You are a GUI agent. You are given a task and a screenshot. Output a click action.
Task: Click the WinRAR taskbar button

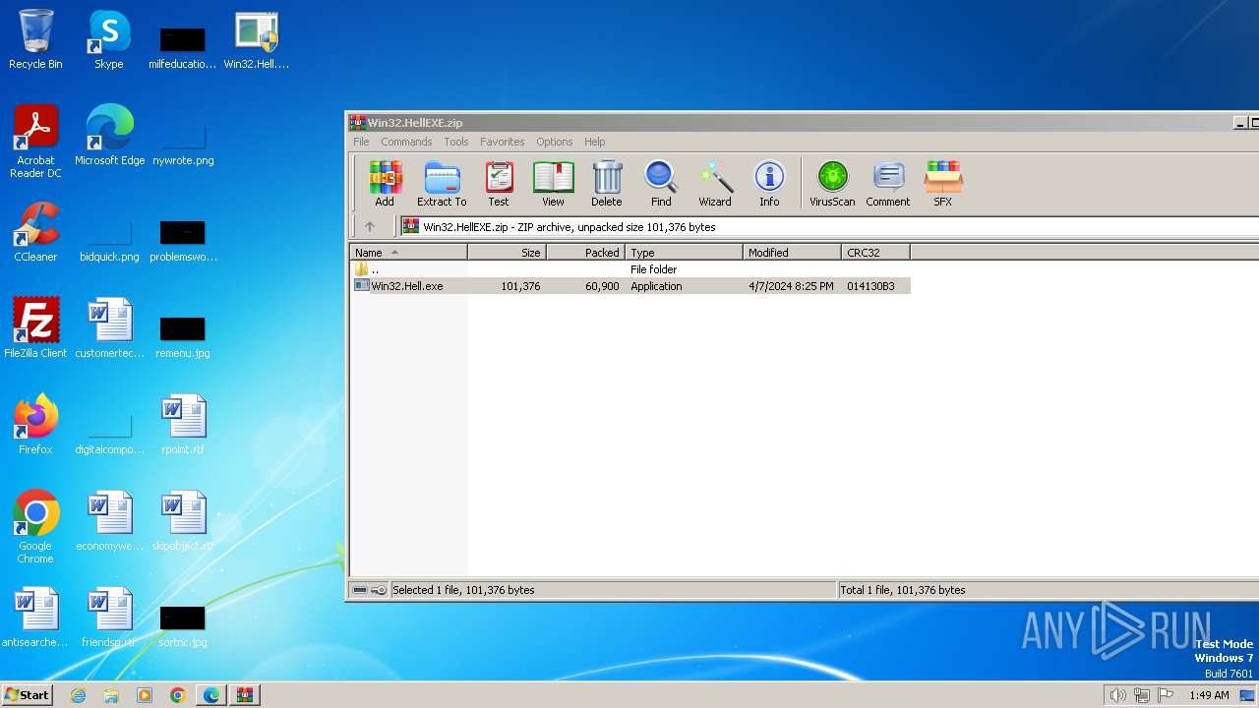pos(245,695)
